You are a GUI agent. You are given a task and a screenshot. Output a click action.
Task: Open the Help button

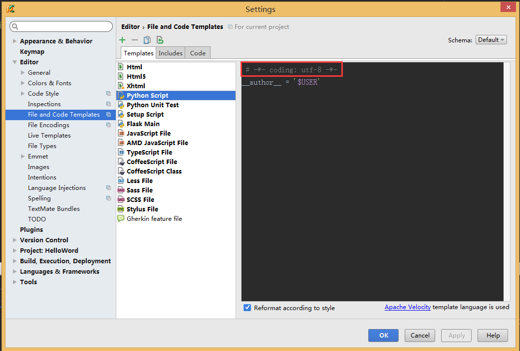493,336
